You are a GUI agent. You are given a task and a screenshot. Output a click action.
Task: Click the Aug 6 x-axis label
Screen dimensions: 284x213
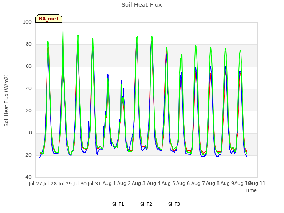183,183
